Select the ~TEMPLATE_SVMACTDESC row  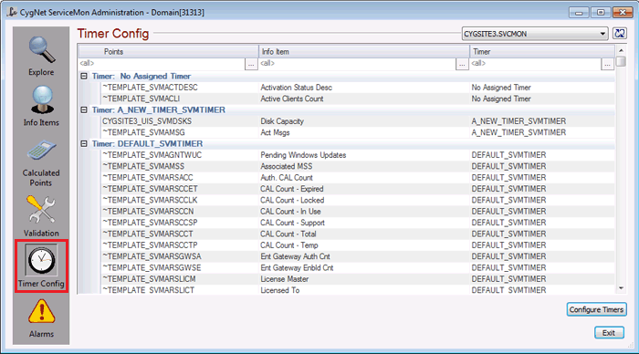[x=358, y=88]
